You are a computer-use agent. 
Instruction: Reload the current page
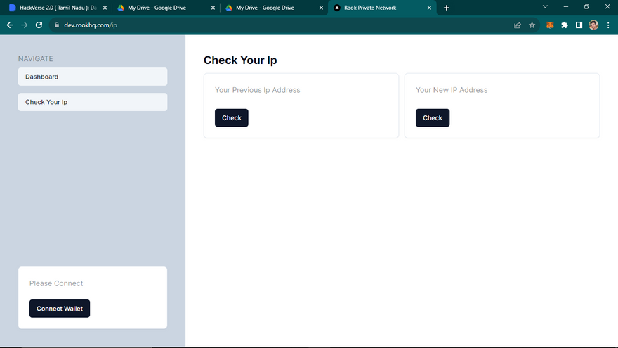tap(39, 25)
